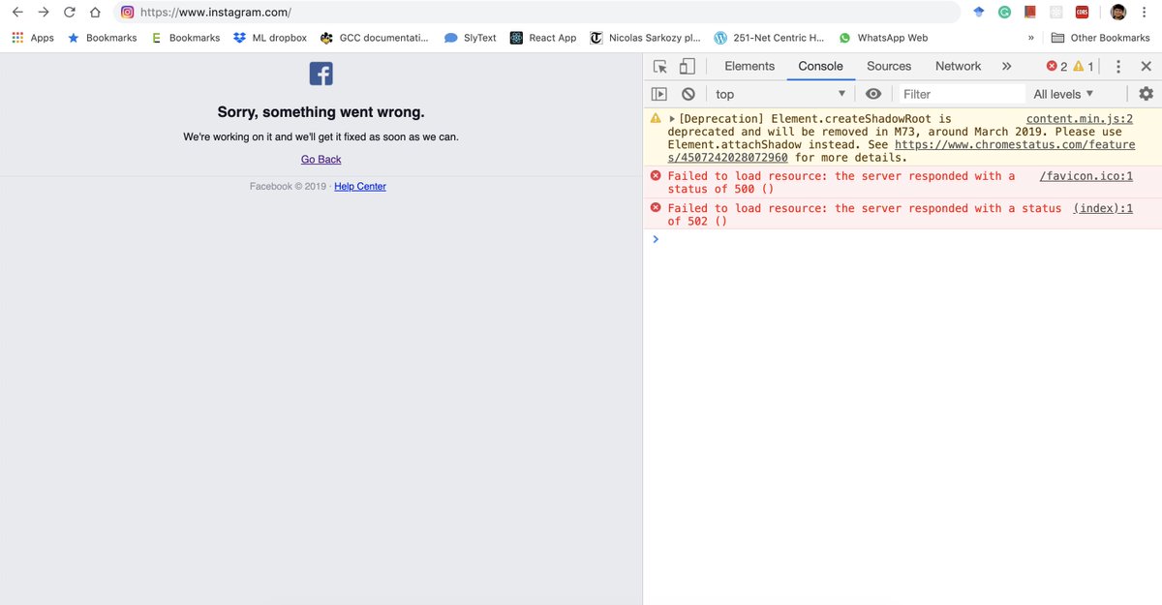The height and width of the screenshot is (605, 1162).
Task: Clear the console with the block icon
Action: click(688, 94)
